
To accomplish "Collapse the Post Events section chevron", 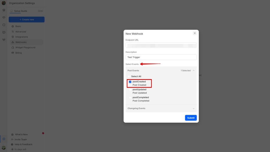I will pos(194,70).
